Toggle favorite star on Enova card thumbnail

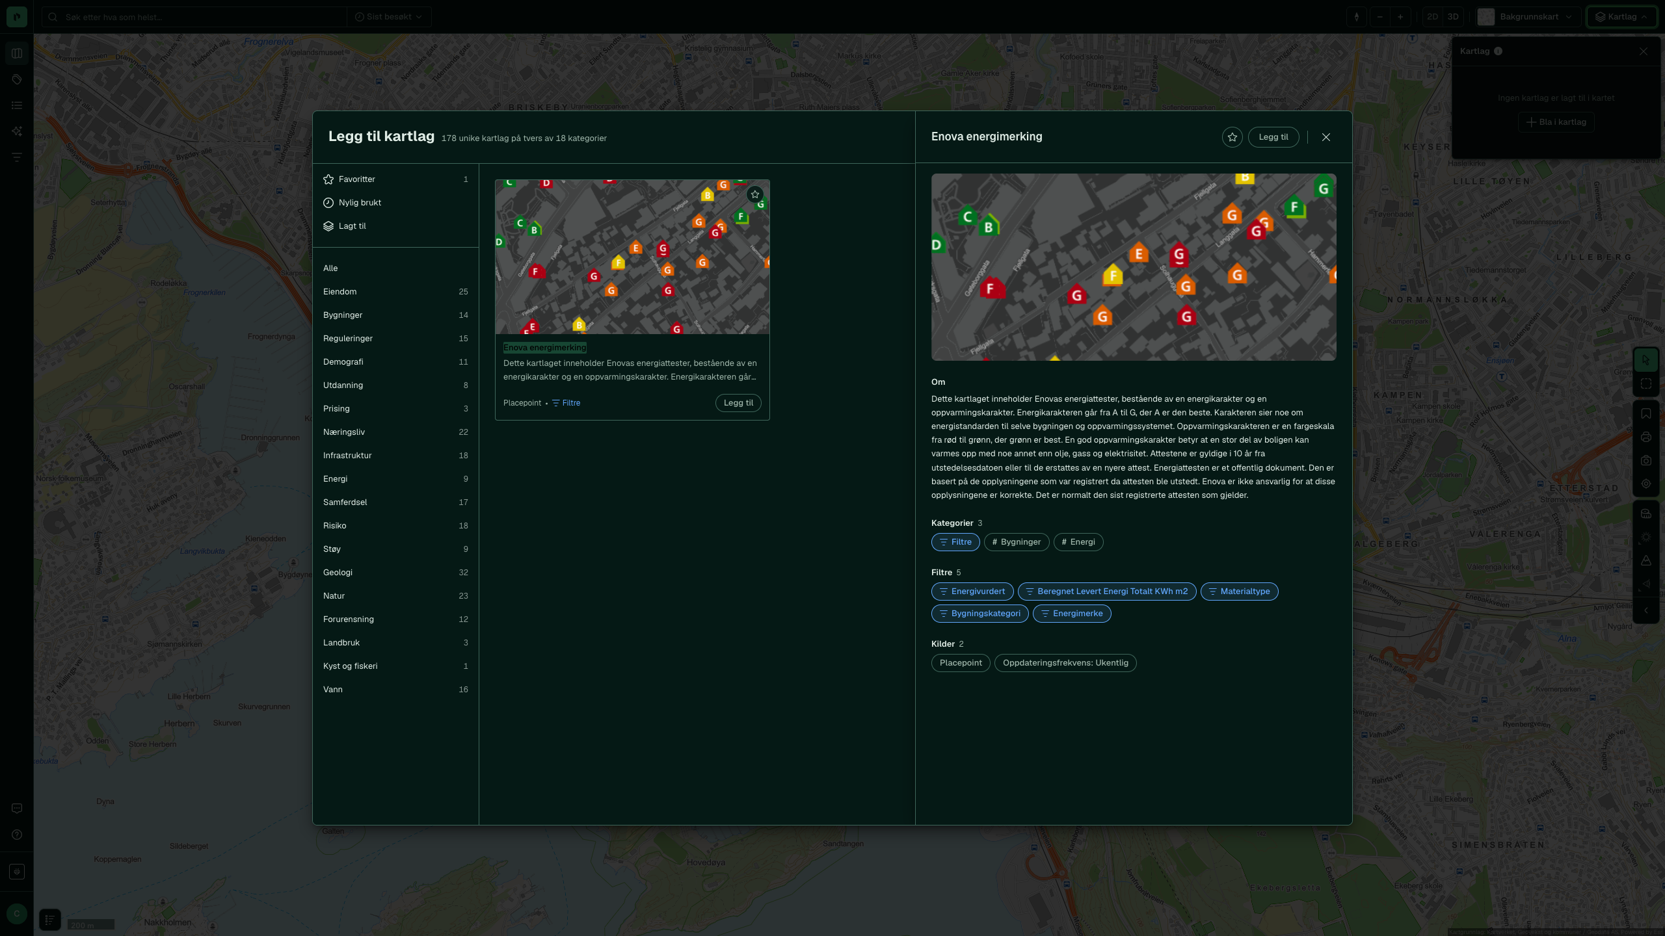click(754, 194)
